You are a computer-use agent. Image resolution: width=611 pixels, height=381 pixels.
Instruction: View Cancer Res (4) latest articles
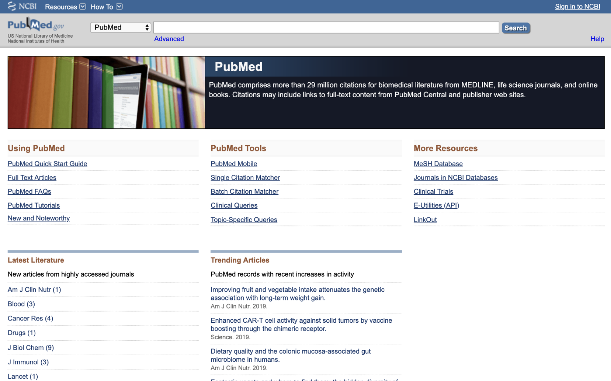tap(31, 318)
